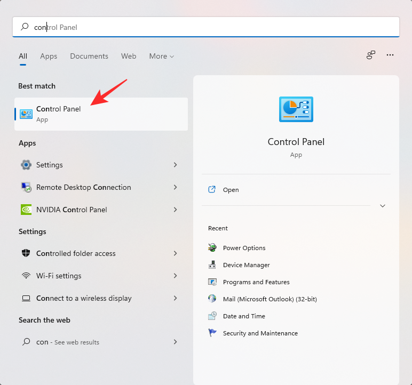The height and width of the screenshot is (385, 412).
Task: Click into the search text box
Action: point(213,27)
